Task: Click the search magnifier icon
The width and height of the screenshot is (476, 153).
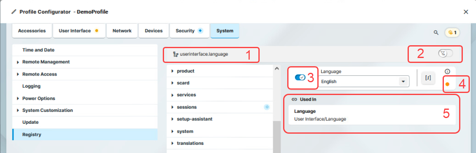Action: point(436,32)
